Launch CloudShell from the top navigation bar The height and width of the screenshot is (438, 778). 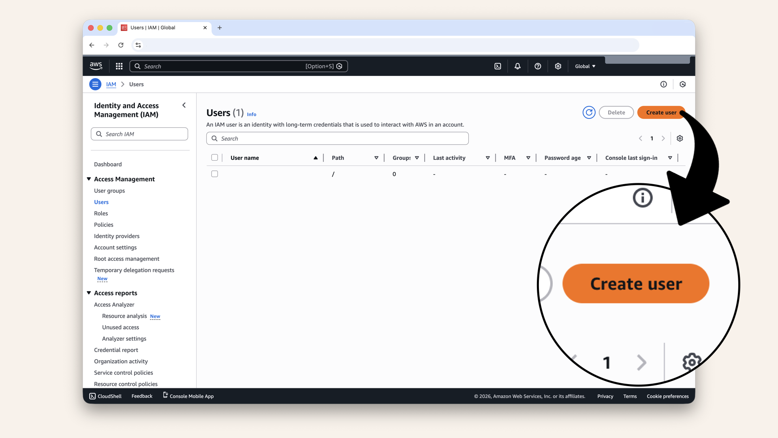coord(498,66)
